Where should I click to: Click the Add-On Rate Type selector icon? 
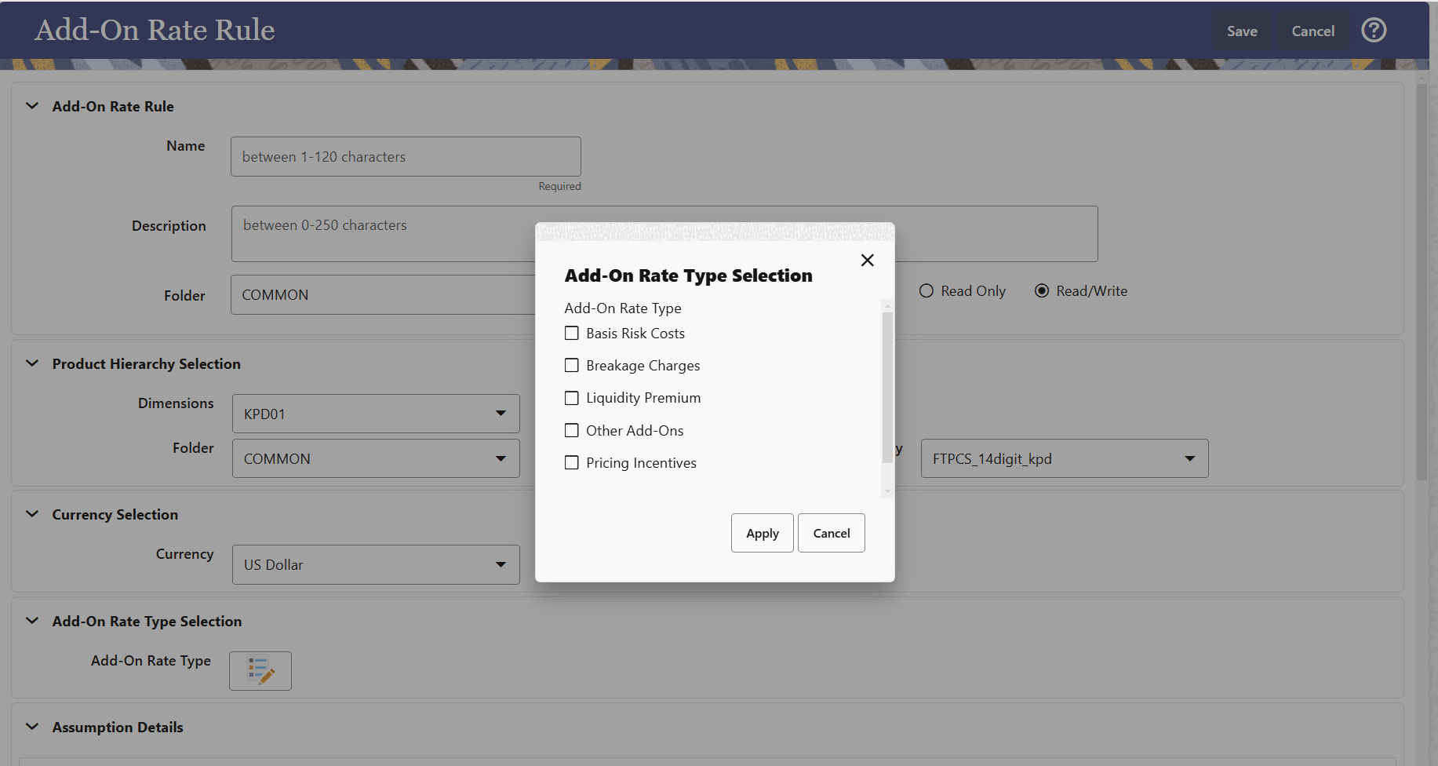260,671
